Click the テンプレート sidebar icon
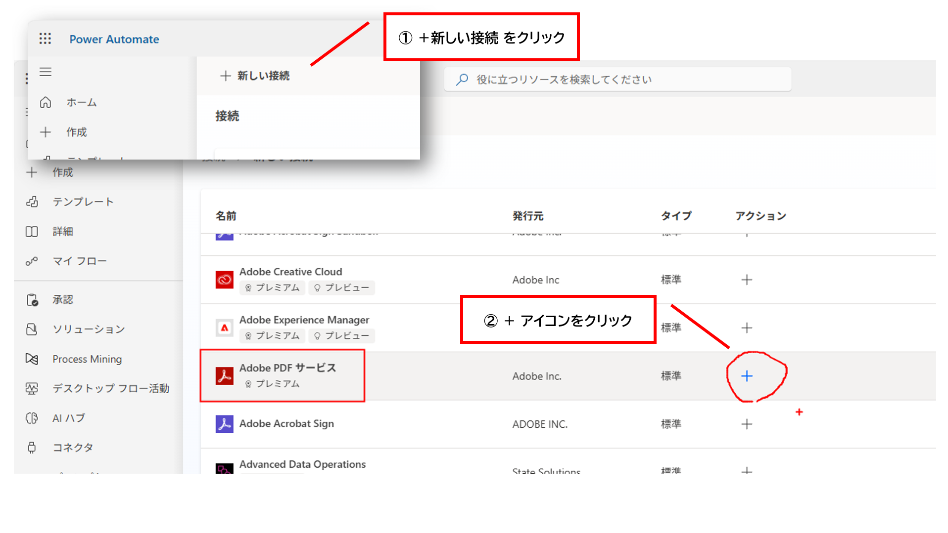Image resolution: width=948 pixels, height=533 pixels. coord(32,202)
